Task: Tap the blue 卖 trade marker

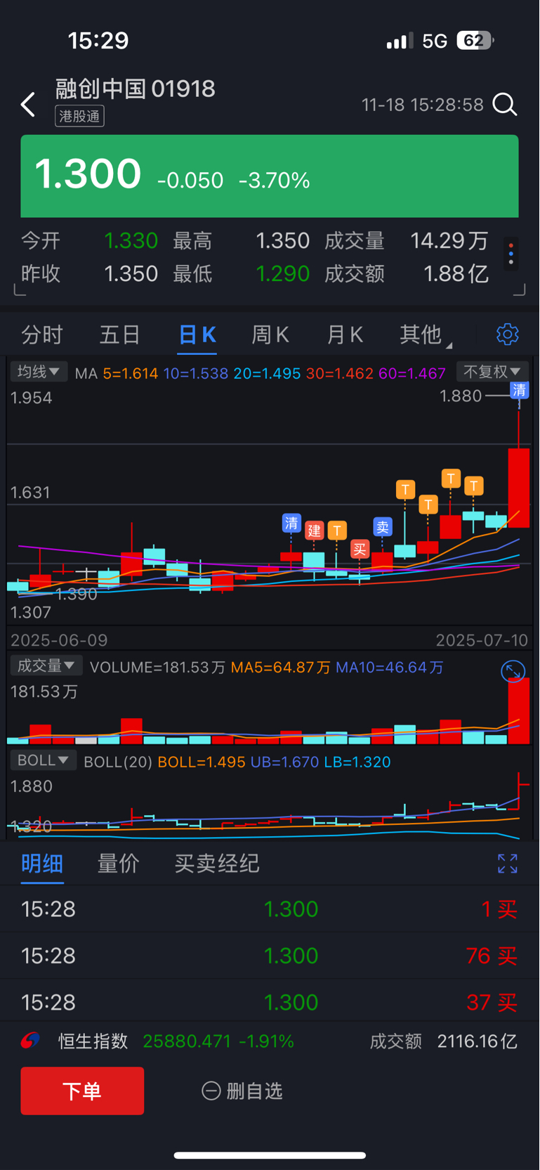Action: (382, 527)
